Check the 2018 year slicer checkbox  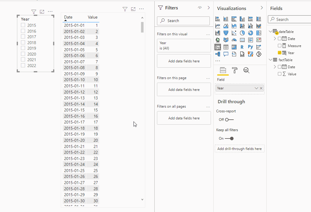tap(23, 42)
